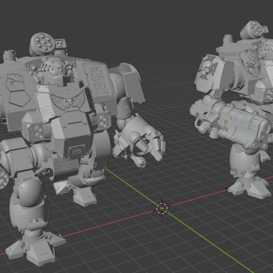Click the 3D cursor at the world origin
273x273 pixels.
point(162,208)
